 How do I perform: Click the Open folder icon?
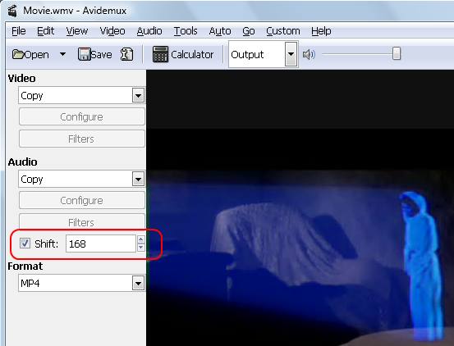coord(18,54)
